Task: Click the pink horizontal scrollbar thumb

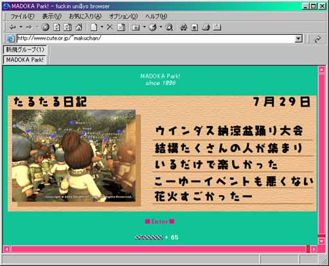Action: pyautogui.click(x=159, y=249)
